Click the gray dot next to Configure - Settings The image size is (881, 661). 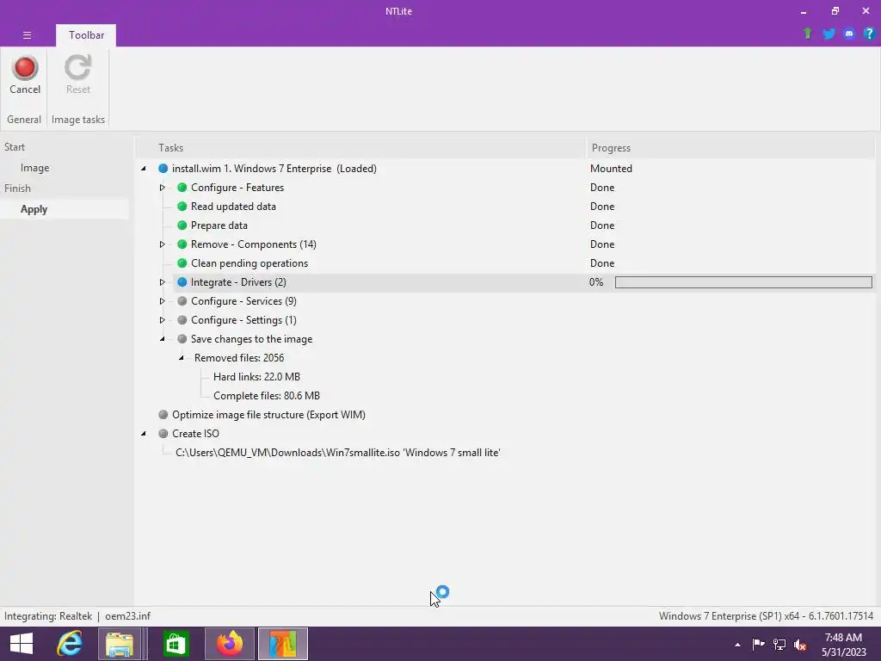tap(182, 320)
